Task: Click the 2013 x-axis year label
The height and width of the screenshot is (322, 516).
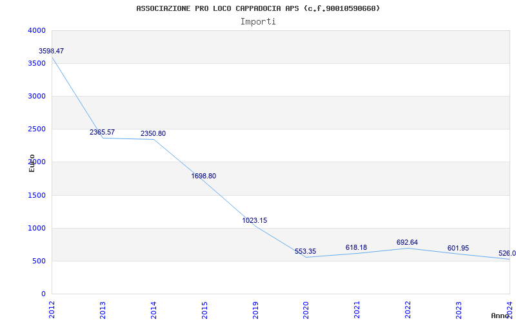Action: (x=103, y=310)
